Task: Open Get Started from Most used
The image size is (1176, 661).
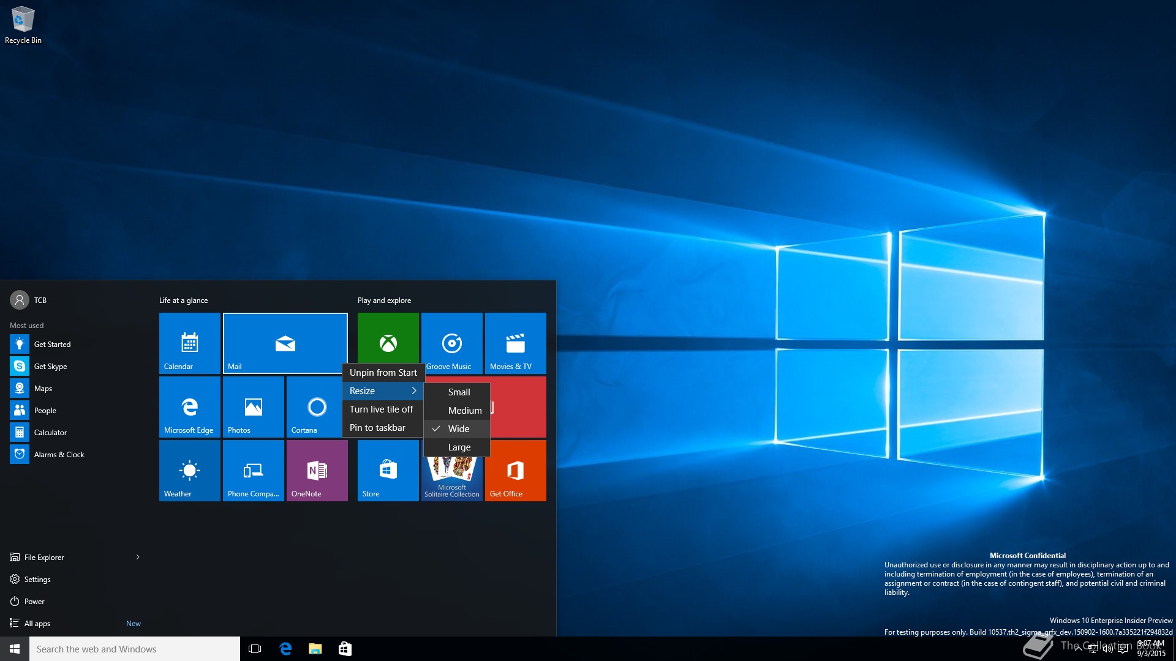Action: click(76, 345)
